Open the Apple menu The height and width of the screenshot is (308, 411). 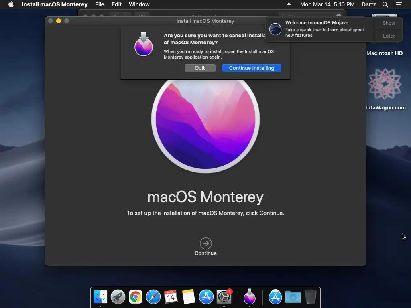(11, 4)
